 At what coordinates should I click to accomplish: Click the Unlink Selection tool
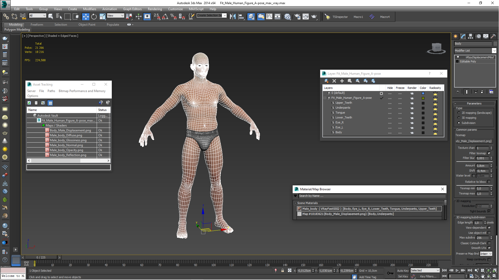click(x=14, y=17)
